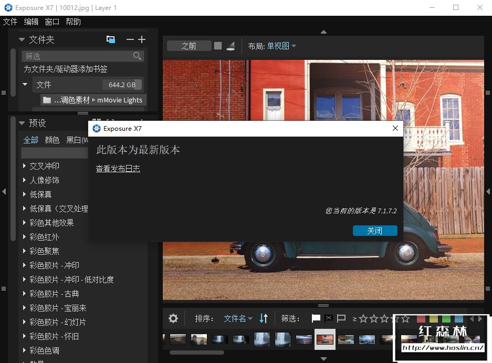The width and height of the screenshot is (492, 363).
Task: Toggle the white pick flag filter
Action: click(316, 318)
